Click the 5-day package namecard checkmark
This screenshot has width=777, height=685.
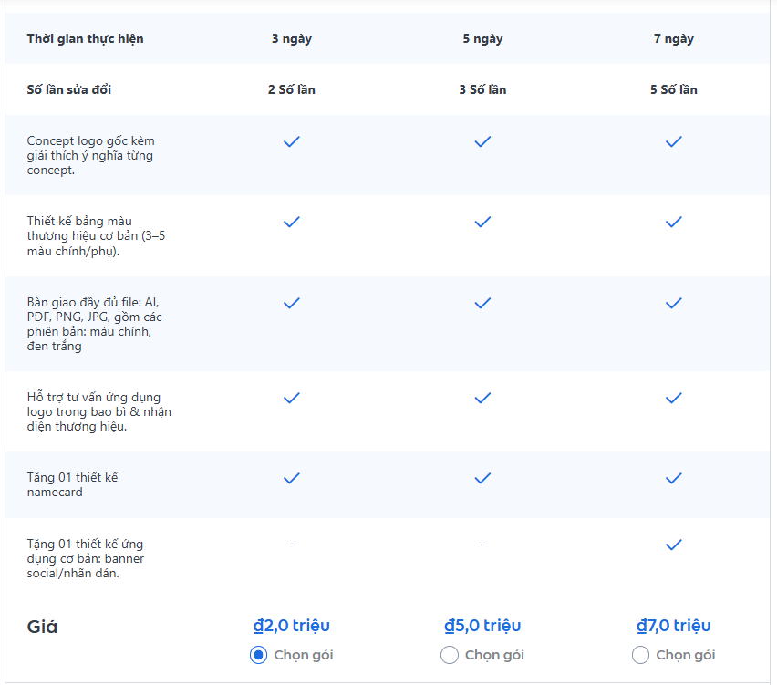pyautogui.click(x=482, y=478)
